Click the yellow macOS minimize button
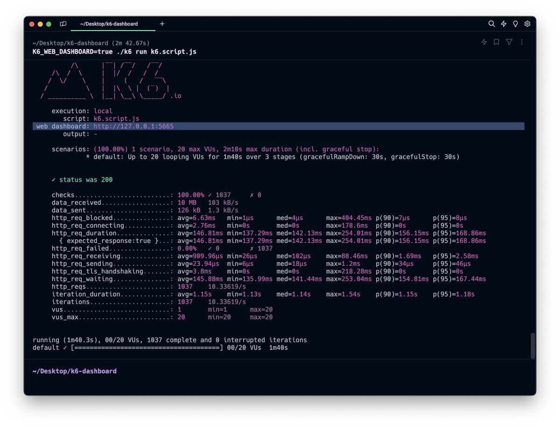560x427 pixels. coord(40,24)
